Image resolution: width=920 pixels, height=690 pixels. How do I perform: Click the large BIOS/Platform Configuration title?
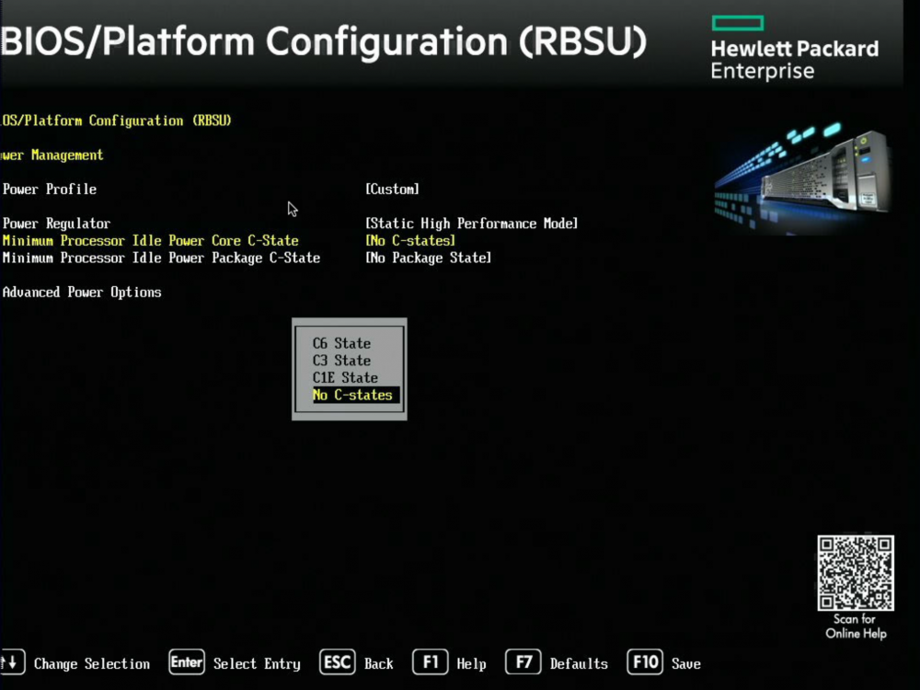click(324, 42)
